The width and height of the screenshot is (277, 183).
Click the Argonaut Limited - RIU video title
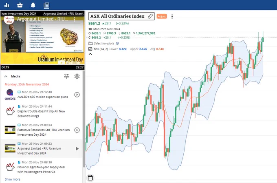point(42,19)
